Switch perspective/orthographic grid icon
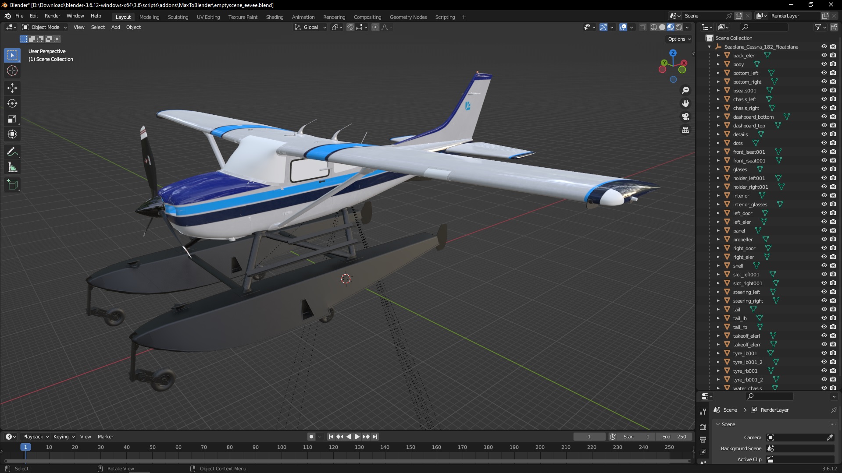This screenshot has width=842, height=473. pos(685,130)
